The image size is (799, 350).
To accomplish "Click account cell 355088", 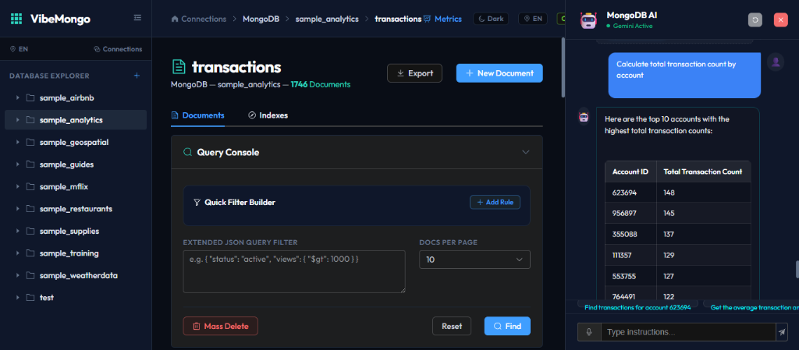I will (x=630, y=234).
